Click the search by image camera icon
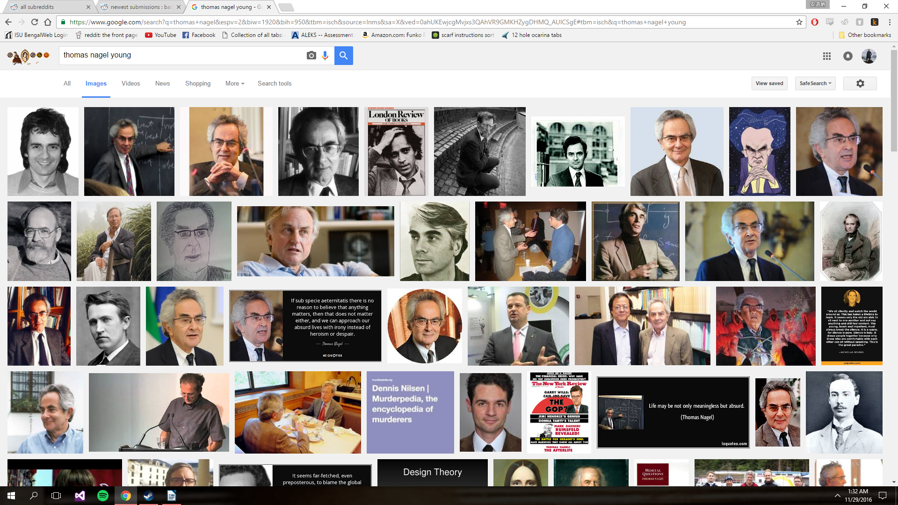898x505 pixels. pos(311,56)
